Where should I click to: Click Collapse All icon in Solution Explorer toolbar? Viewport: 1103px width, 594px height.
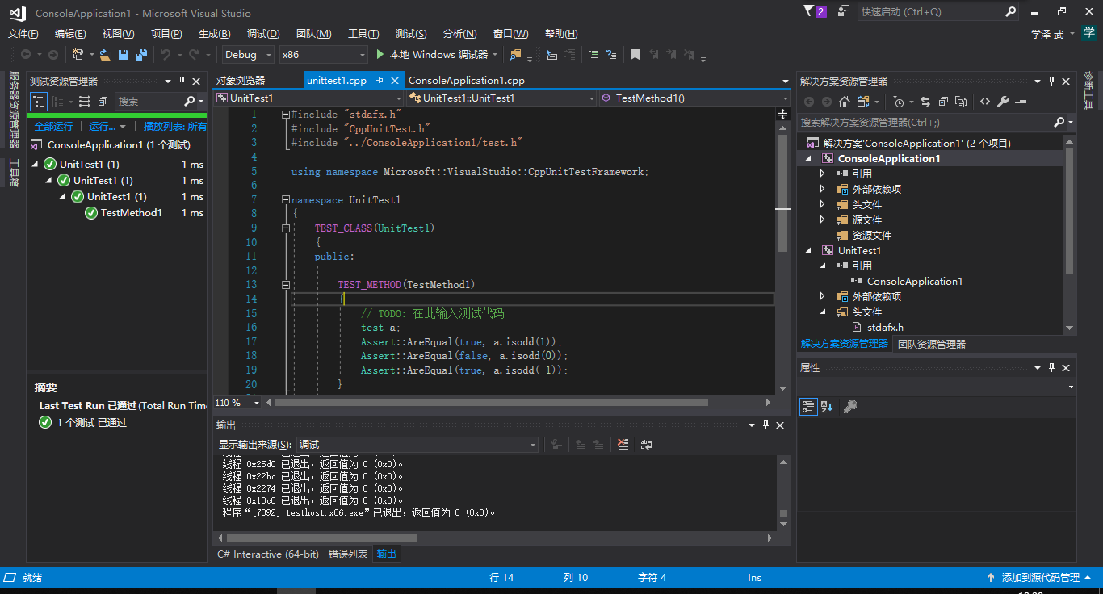[942, 102]
